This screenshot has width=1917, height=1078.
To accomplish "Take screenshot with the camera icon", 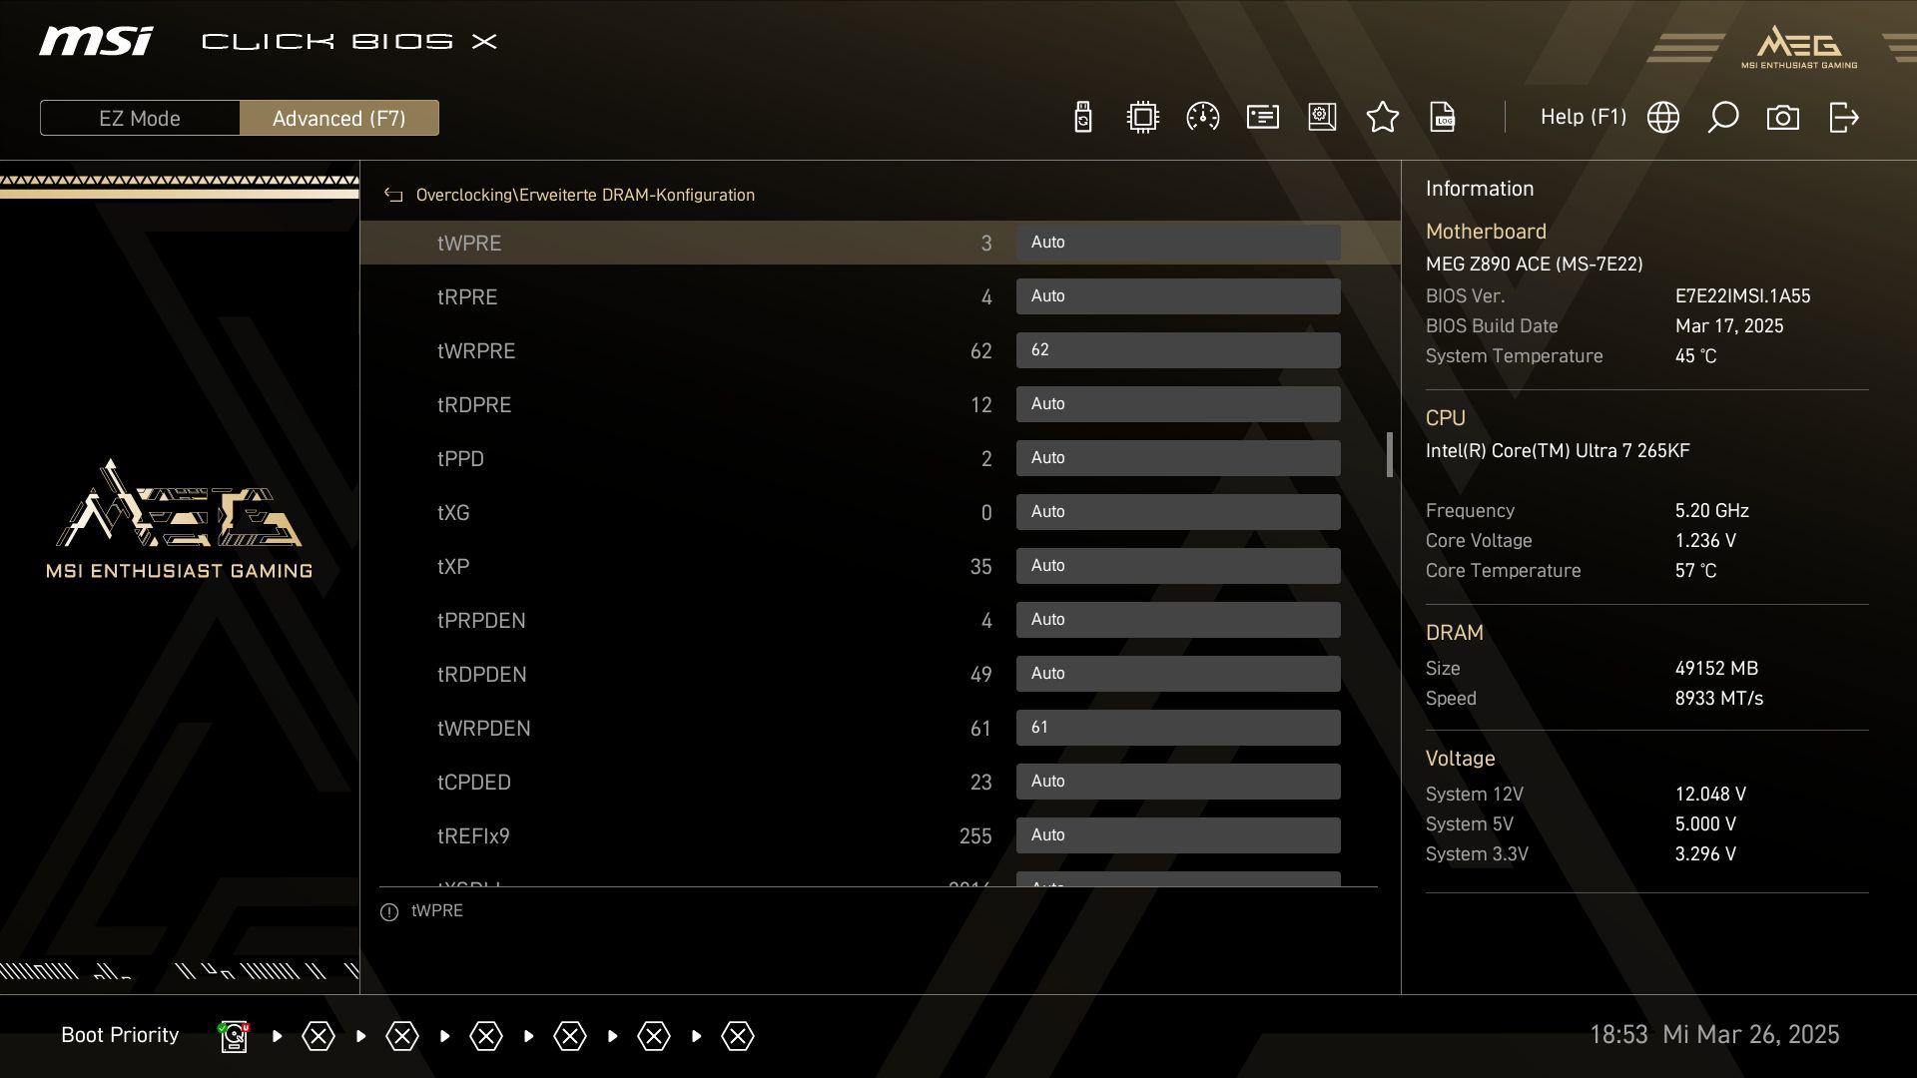I will point(1782,118).
